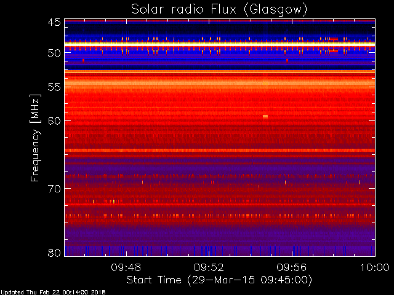The width and height of the screenshot is (394, 295).
Task: Click the "80" frequency tick label
Action: 54,253
